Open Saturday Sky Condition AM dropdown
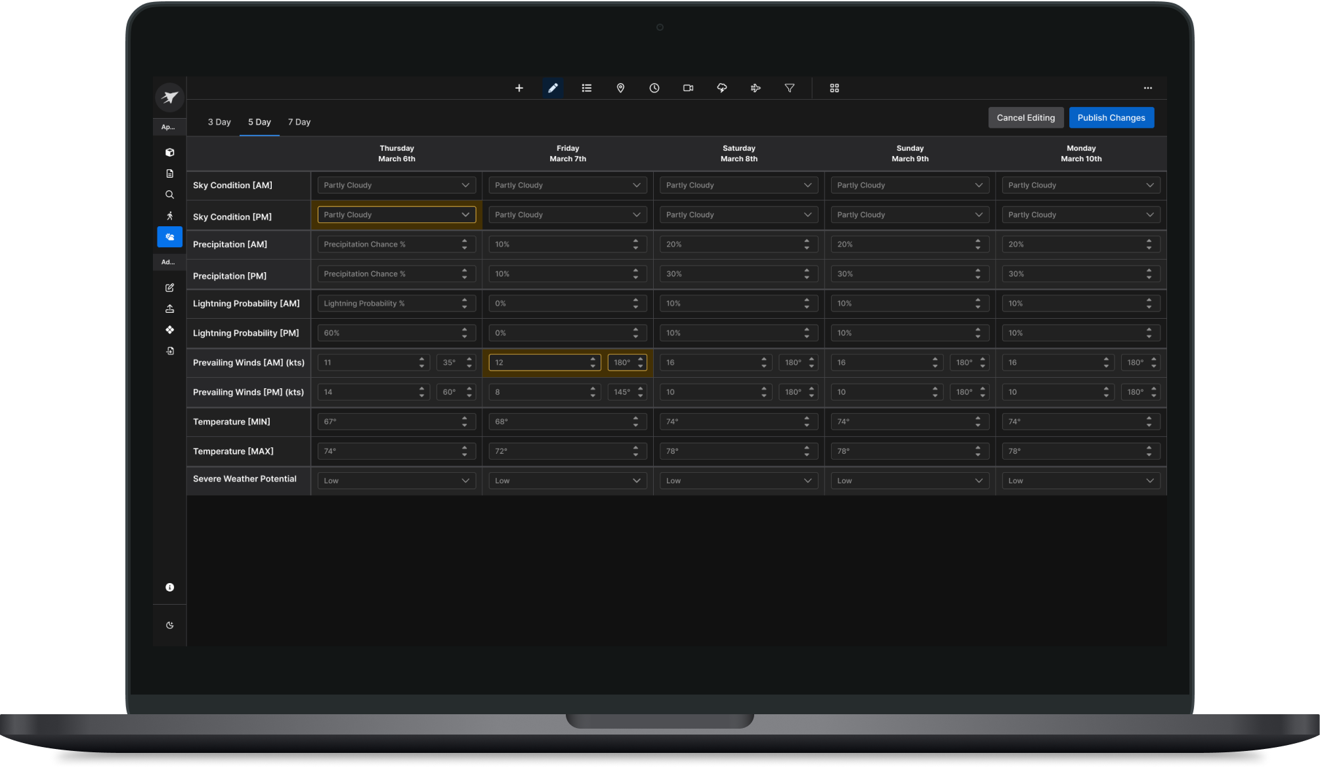 738,185
